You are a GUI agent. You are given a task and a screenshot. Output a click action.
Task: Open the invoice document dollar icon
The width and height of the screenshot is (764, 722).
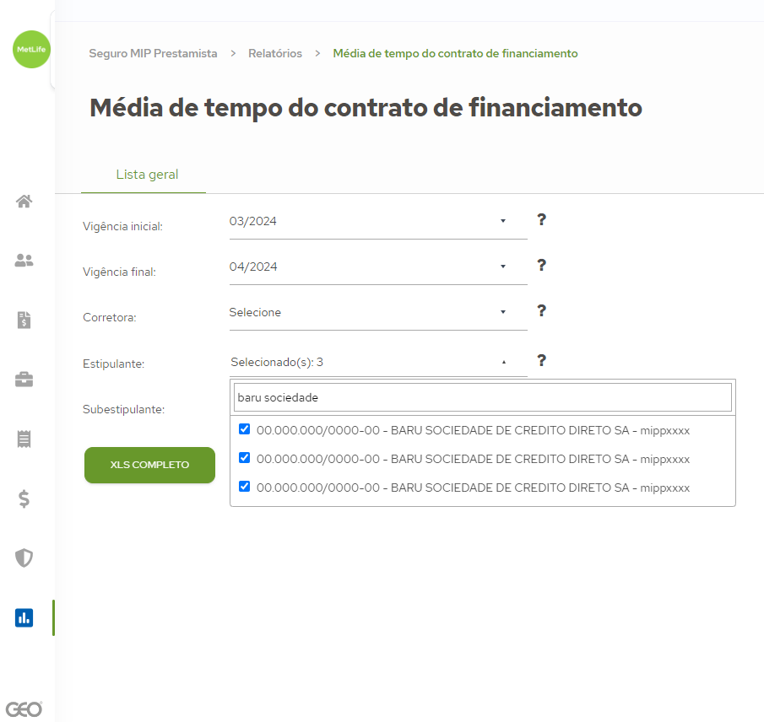24,320
